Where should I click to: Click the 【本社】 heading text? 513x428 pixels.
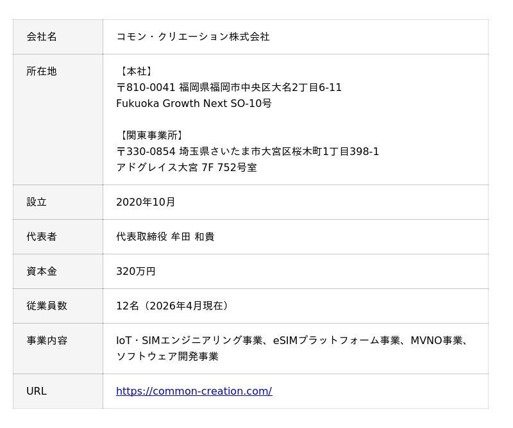pos(136,71)
